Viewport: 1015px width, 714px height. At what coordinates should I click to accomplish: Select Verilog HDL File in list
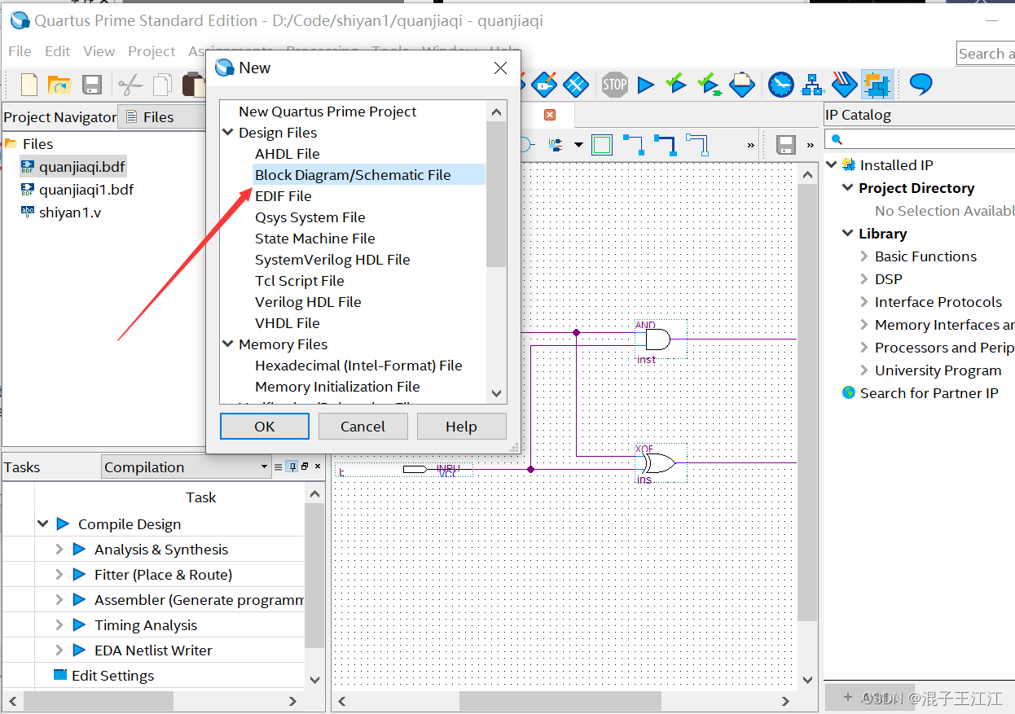click(308, 302)
